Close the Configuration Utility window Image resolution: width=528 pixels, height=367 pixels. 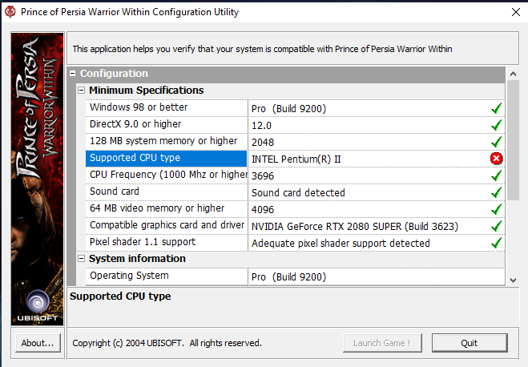coord(514,13)
